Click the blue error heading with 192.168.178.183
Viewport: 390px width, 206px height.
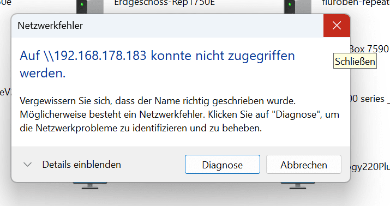[157, 64]
